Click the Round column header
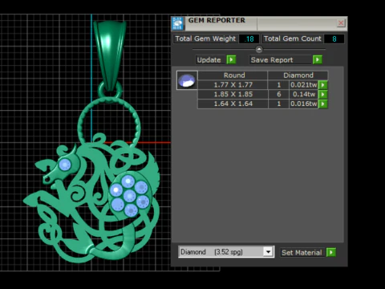Image resolution: width=385 pixels, height=289 pixels. (x=233, y=75)
